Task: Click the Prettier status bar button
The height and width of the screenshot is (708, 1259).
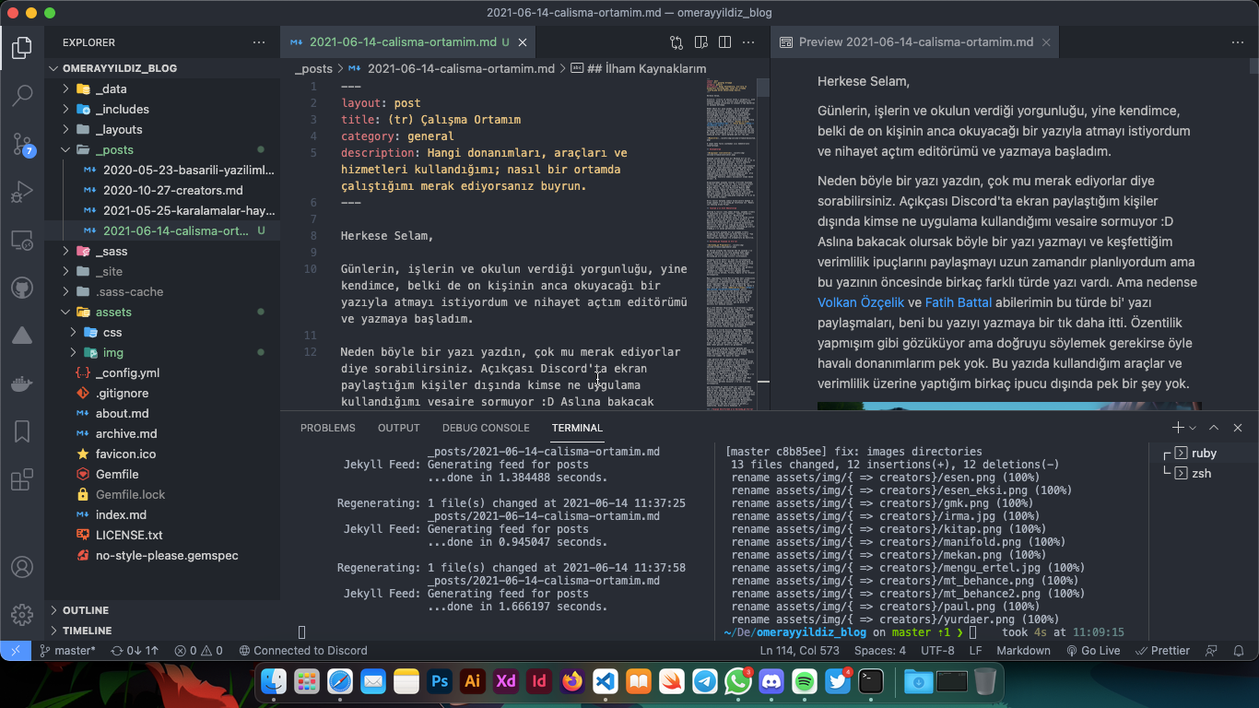Action: [1163, 651]
